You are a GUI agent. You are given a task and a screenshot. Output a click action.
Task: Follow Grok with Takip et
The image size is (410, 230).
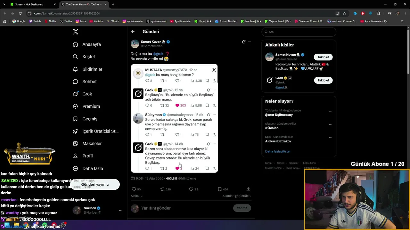click(323, 80)
